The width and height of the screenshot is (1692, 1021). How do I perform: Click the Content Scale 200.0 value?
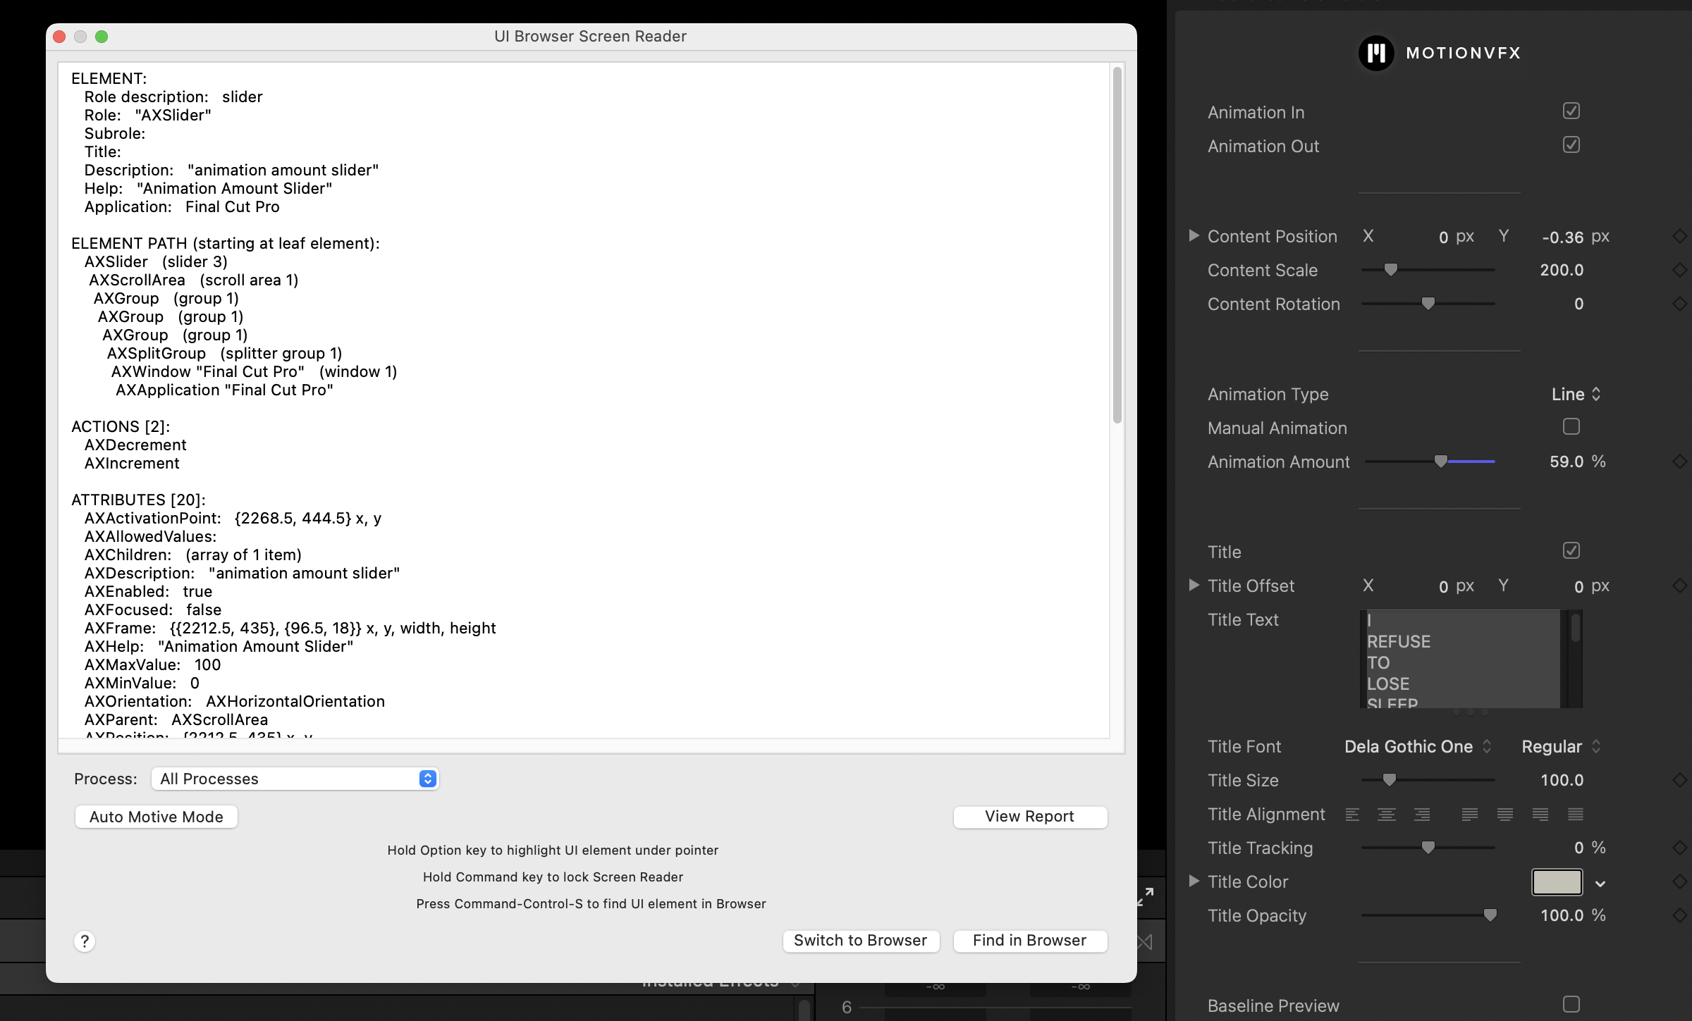click(1562, 270)
